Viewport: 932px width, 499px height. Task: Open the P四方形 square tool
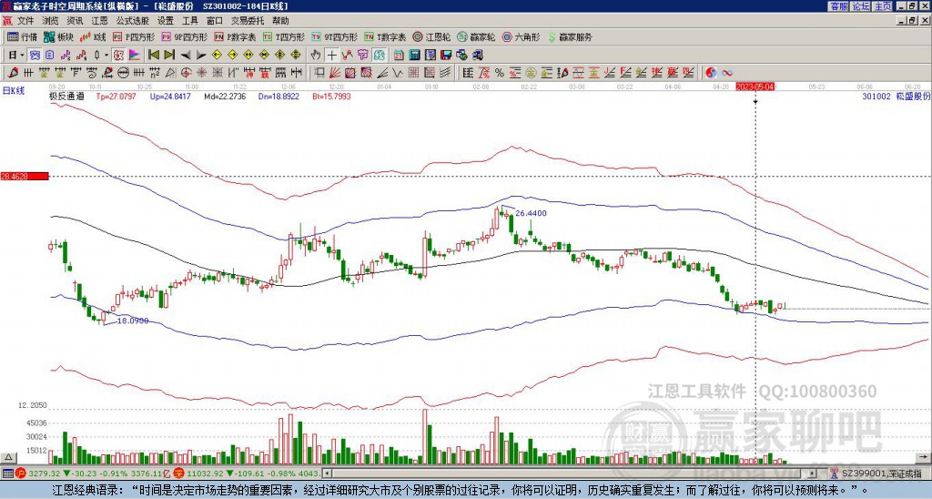click(134, 36)
